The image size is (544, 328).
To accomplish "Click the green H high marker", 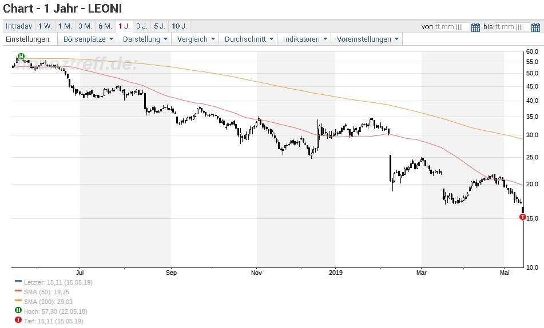I will tap(21, 56).
